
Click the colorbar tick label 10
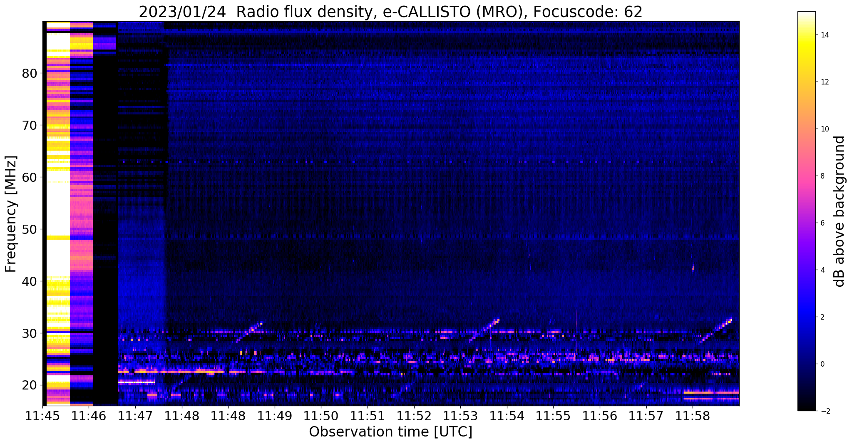click(x=825, y=129)
